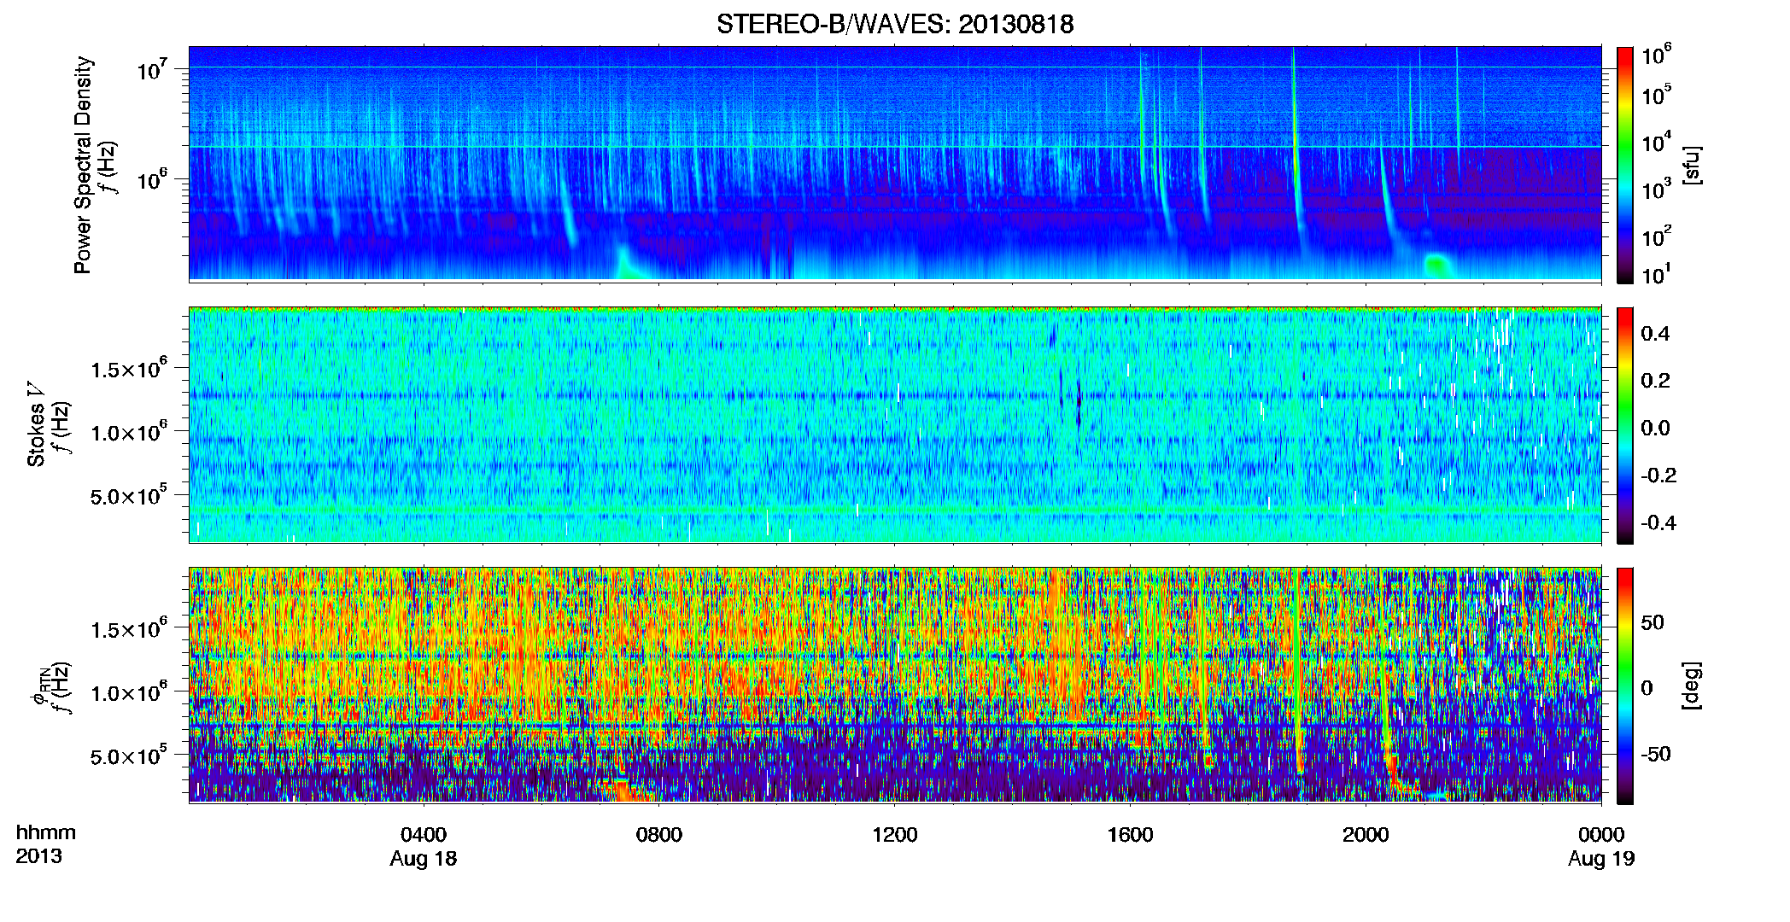Open the φRTN direction spectrogram panel
Screen dimensions: 1790x922
click(x=895, y=685)
